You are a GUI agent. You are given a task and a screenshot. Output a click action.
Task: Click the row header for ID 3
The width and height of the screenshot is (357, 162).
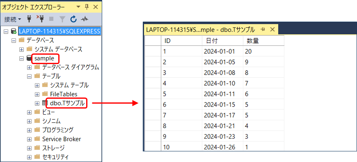[153, 73]
